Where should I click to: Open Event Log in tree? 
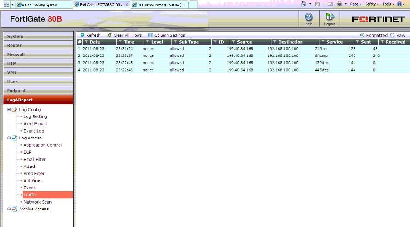pyautogui.click(x=34, y=131)
